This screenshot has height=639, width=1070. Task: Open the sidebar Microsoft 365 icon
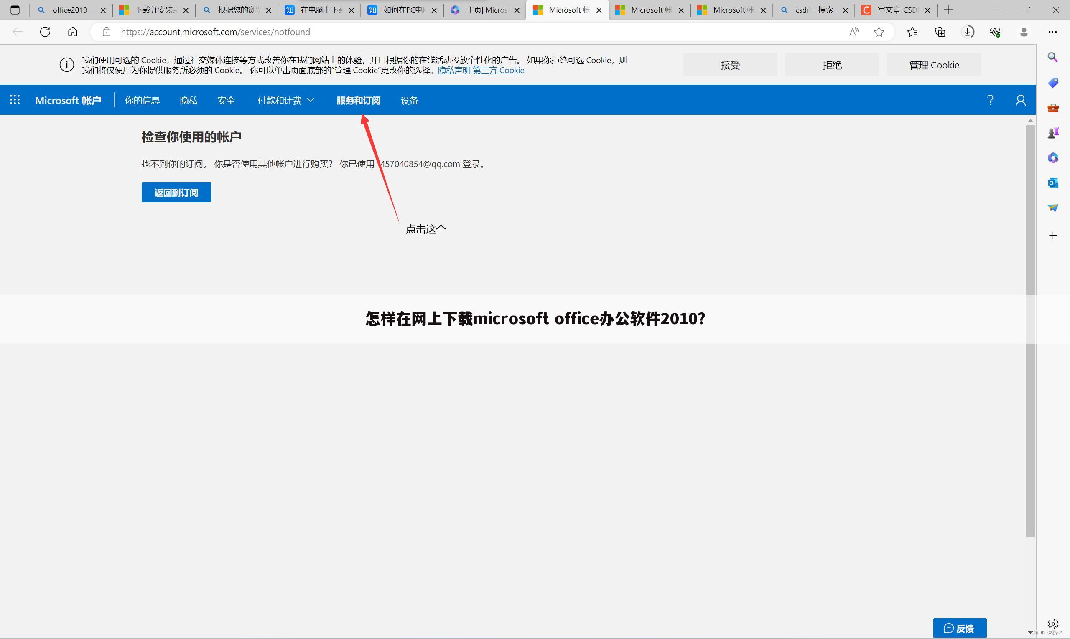tap(1053, 157)
